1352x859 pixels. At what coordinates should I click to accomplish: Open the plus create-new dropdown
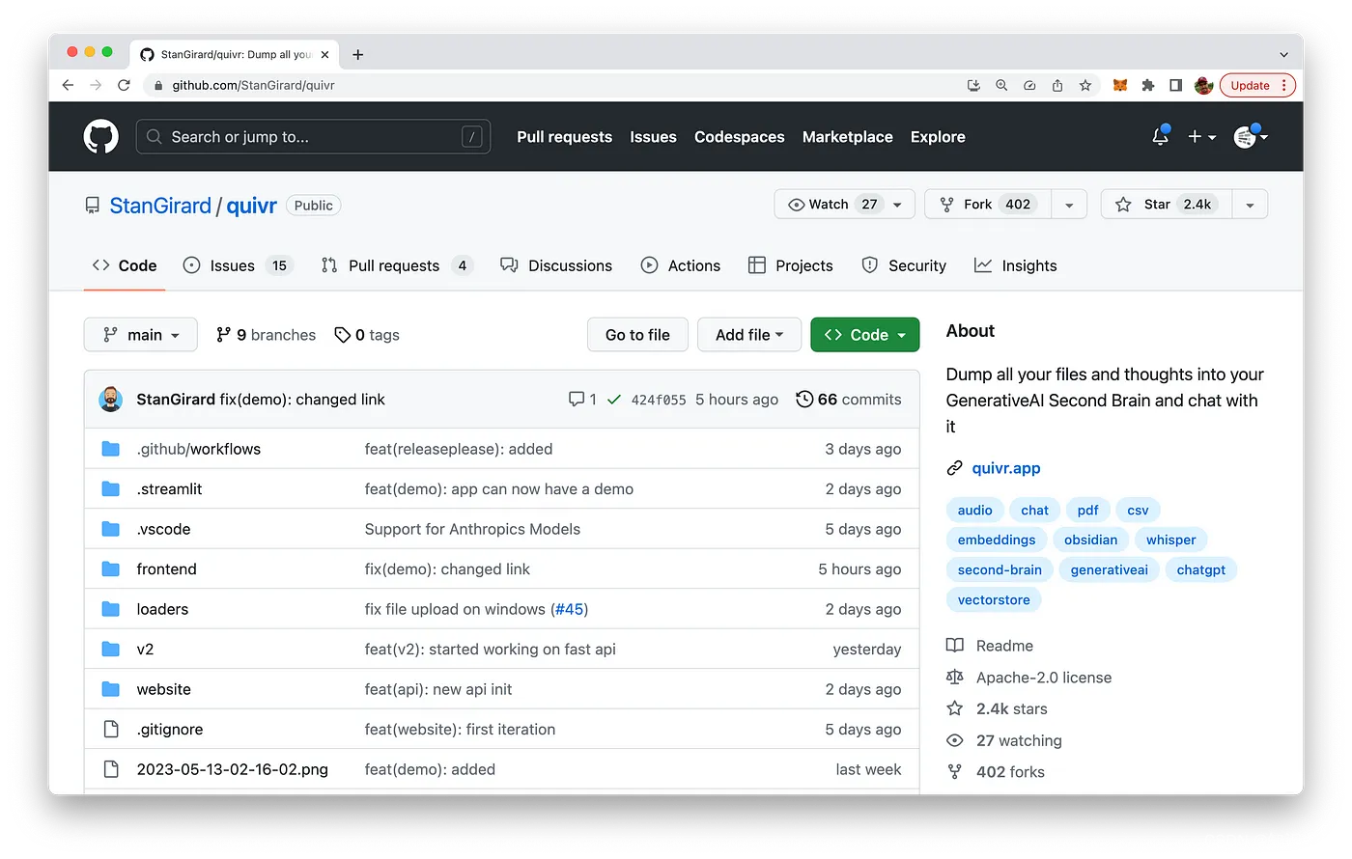pyautogui.click(x=1201, y=137)
